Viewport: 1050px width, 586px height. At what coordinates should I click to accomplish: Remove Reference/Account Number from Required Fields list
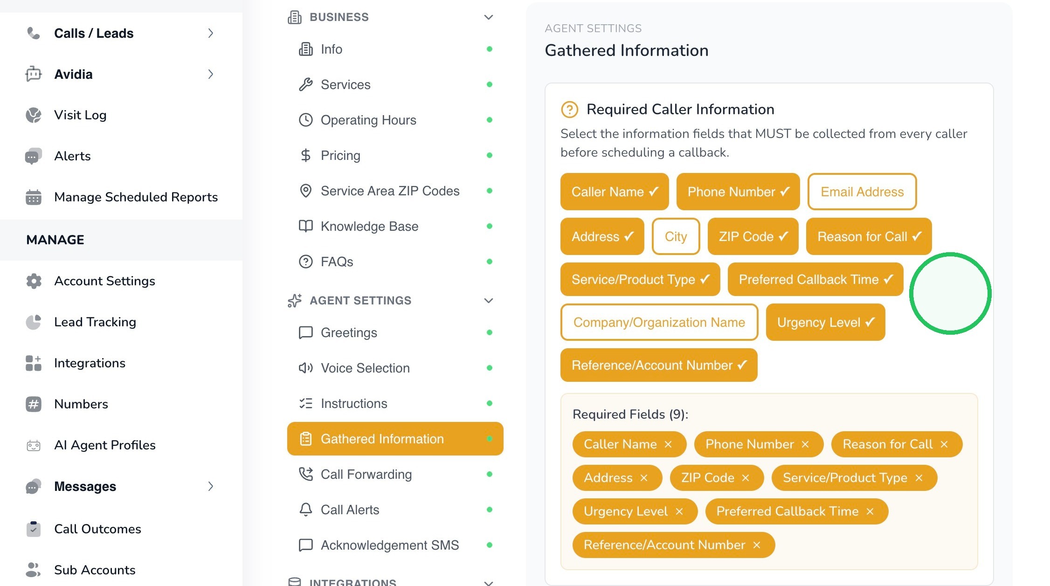tap(756, 545)
